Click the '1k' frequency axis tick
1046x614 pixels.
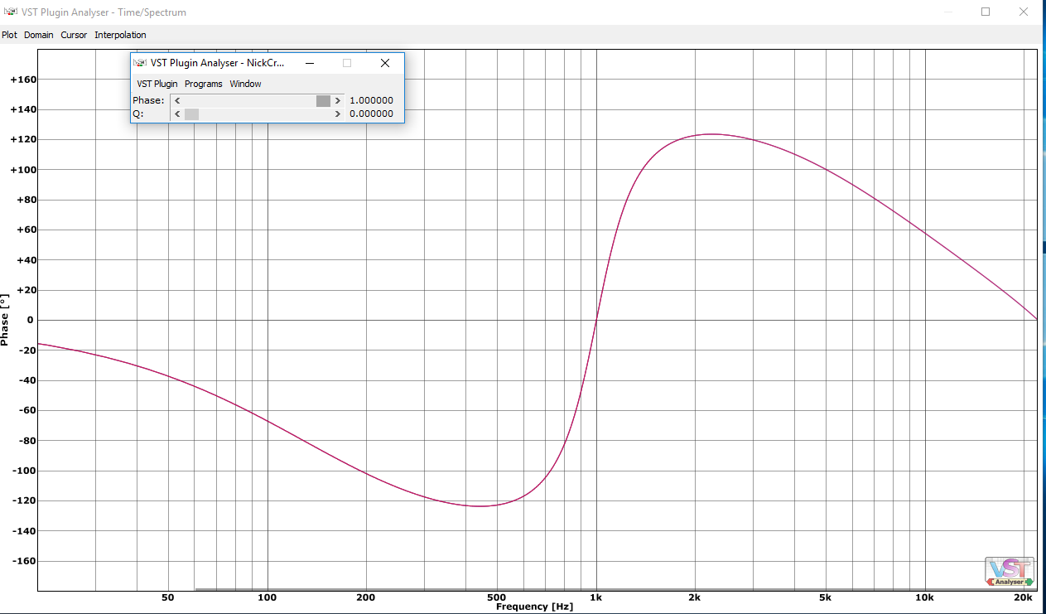click(x=595, y=597)
